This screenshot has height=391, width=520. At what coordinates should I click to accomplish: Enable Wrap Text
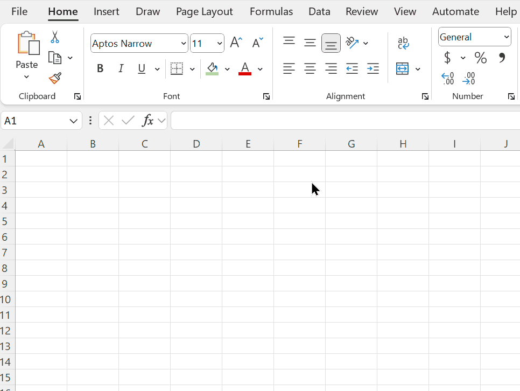(x=403, y=43)
